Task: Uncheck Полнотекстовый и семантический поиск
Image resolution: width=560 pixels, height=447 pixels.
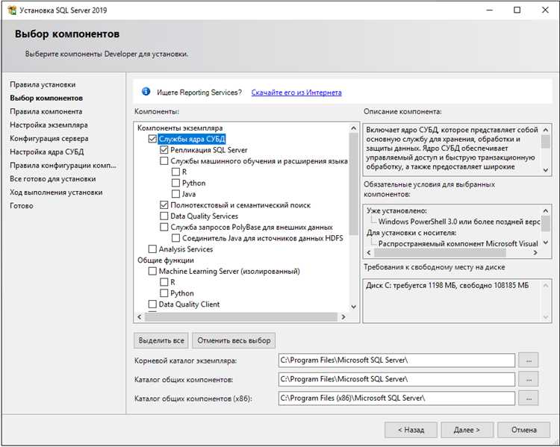Action: coord(164,205)
